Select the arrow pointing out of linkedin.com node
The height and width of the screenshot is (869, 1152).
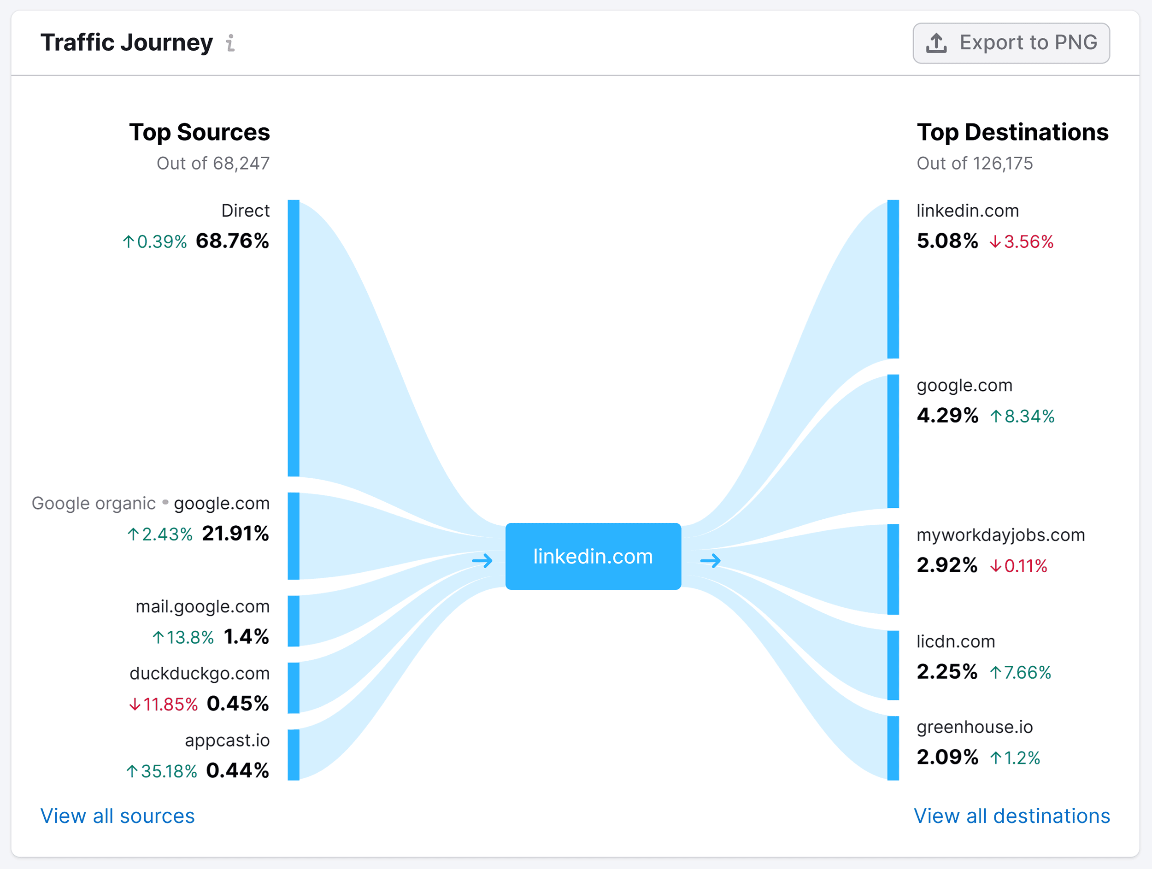[x=711, y=561]
